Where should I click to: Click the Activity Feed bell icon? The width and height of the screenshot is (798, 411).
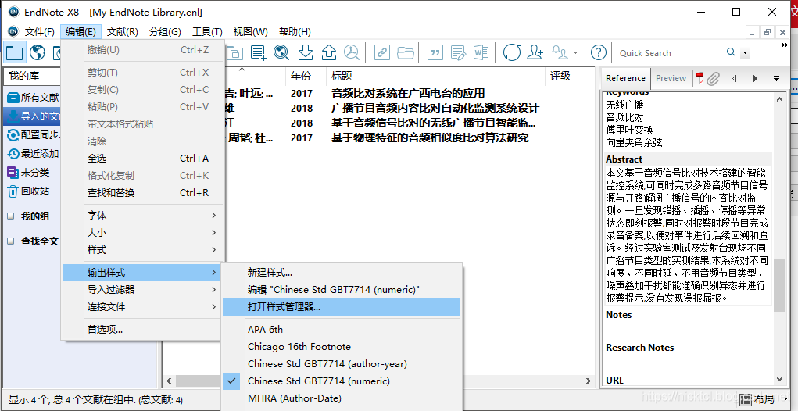point(560,52)
